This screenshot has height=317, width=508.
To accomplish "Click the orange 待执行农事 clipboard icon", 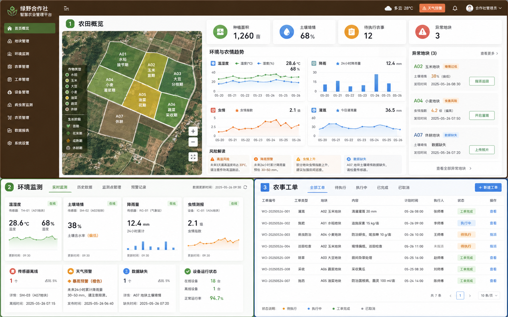I will (351, 32).
